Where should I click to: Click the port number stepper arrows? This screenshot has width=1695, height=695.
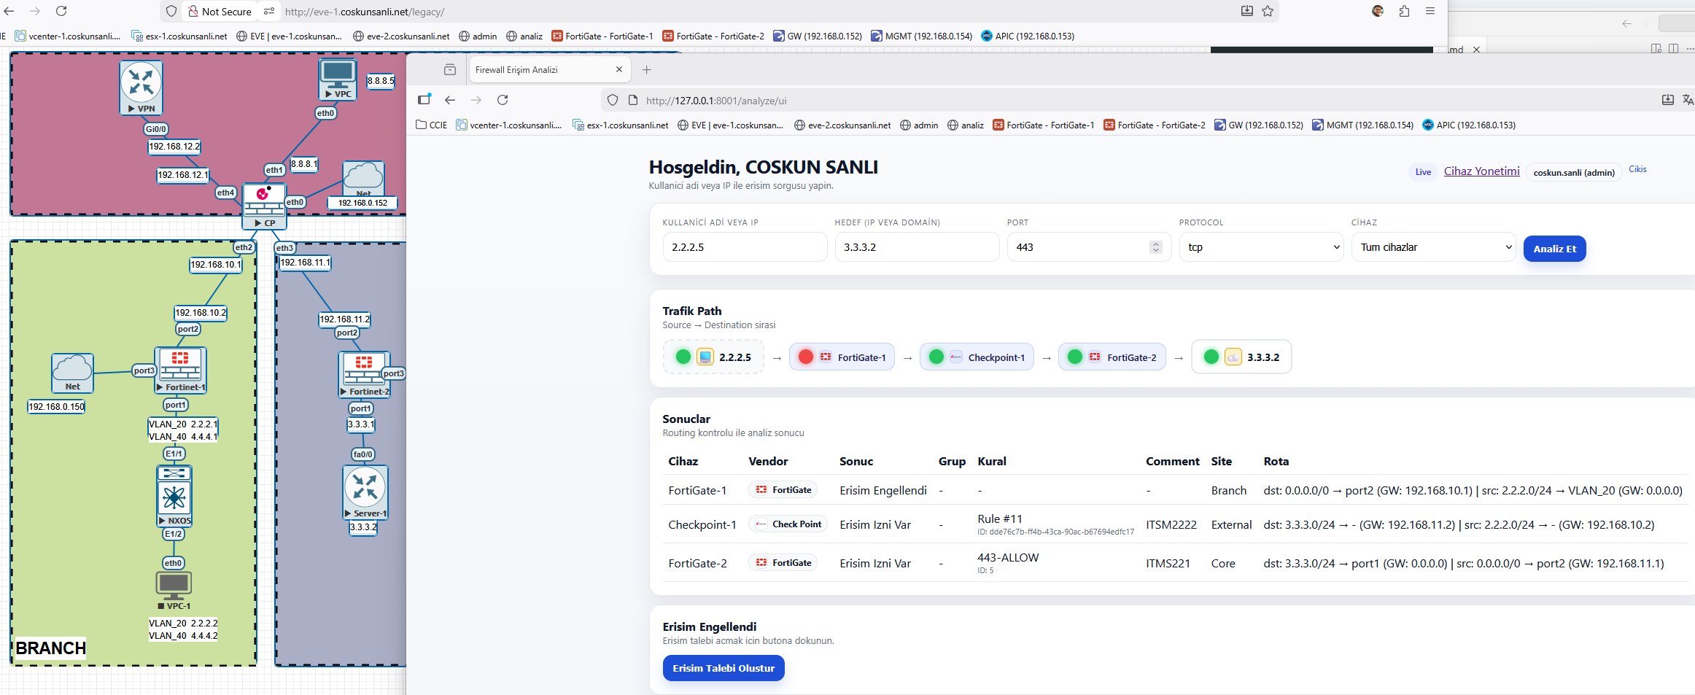pos(1155,247)
